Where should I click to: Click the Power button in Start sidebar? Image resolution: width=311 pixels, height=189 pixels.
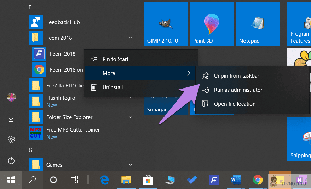11,160
